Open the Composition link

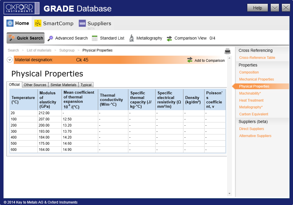pos(249,72)
